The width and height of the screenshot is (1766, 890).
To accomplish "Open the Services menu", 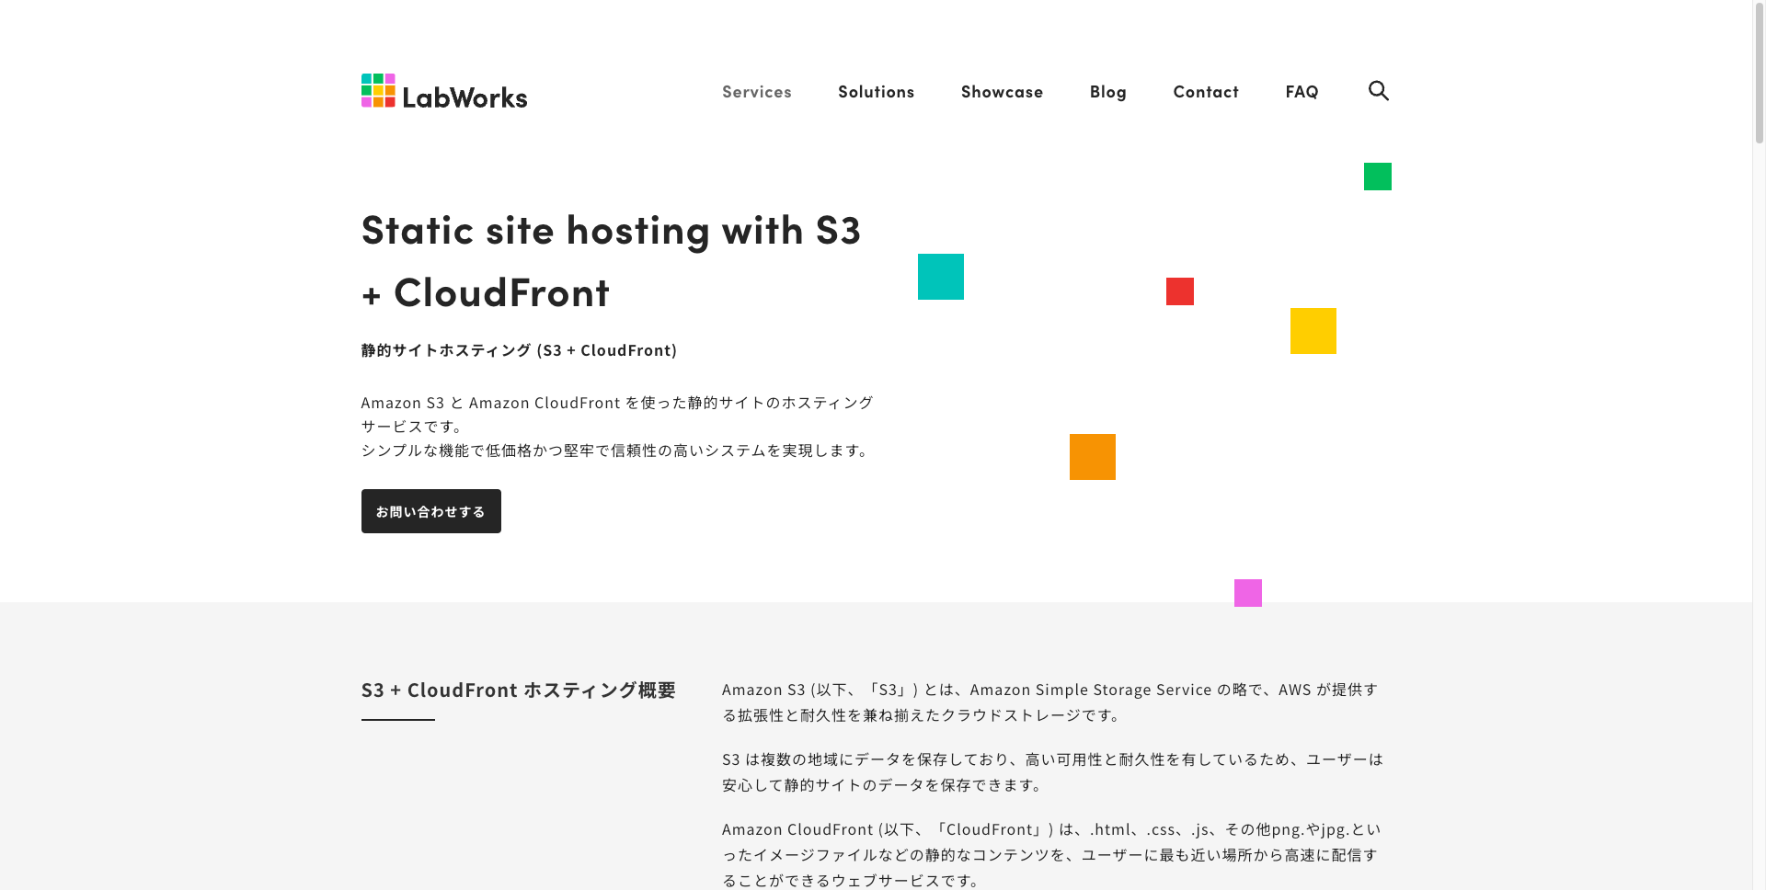I will tap(756, 91).
